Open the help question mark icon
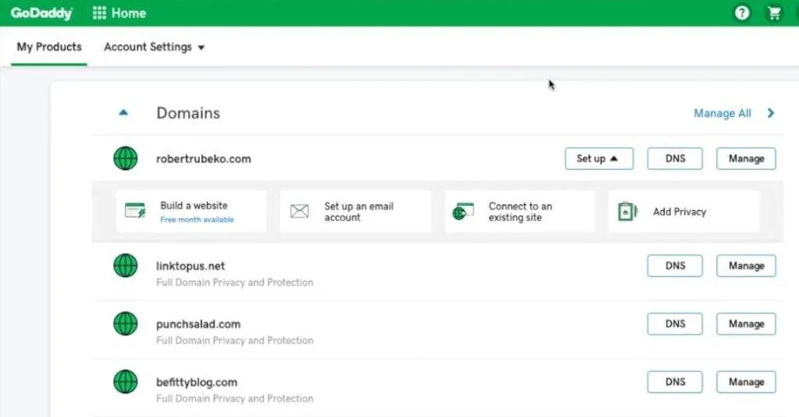The image size is (799, 417). pyautogui.click(x=742, y=12)
